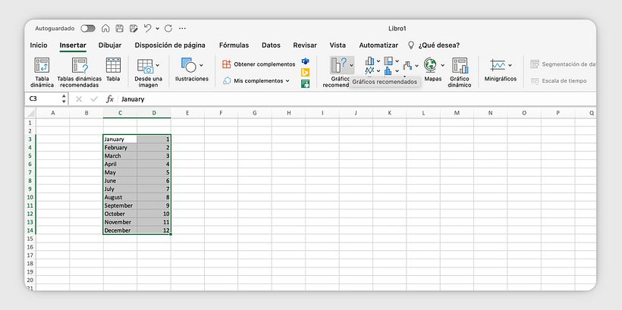Insert a Gráfico dinámico

click(460, 73)
